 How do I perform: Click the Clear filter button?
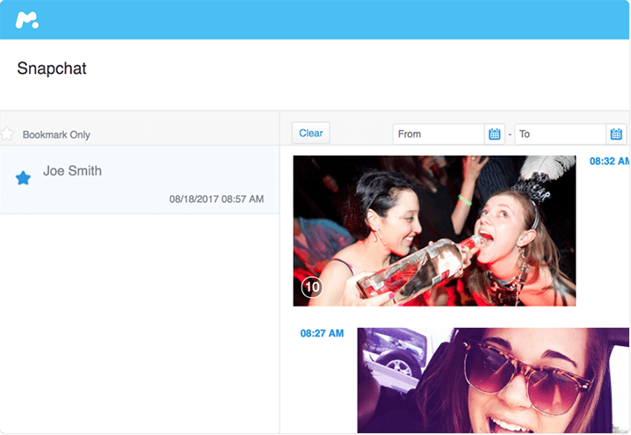[311, 134]
